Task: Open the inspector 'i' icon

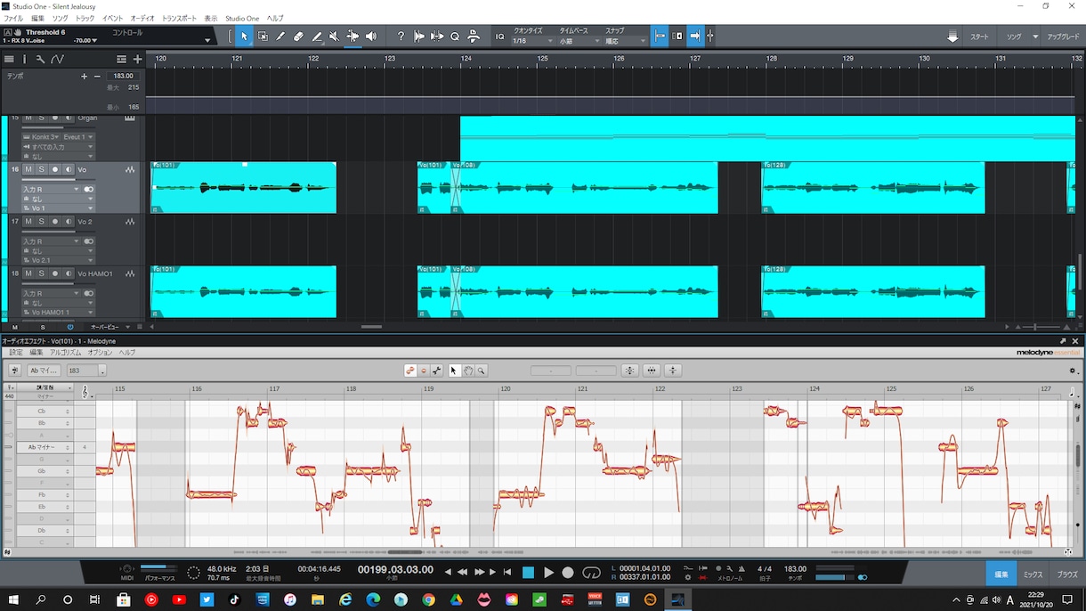Action: [24, 59]
